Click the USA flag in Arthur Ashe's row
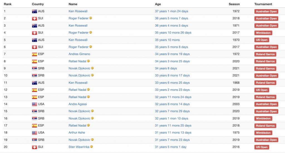Image resolution: width=285 pixels, height=153 pixels. click(34, 133)
